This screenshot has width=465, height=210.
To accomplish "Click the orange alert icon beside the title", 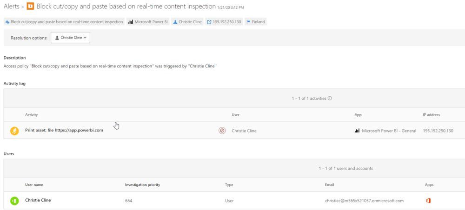I will 30,7.
